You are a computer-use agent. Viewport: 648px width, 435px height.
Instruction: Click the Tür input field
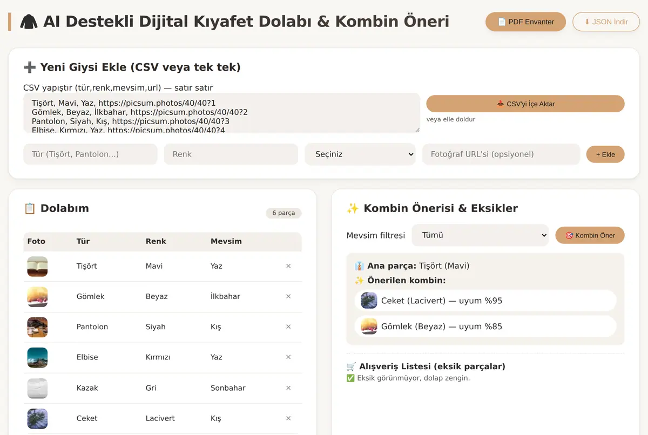pyautogui.click(x=90, y=154)
